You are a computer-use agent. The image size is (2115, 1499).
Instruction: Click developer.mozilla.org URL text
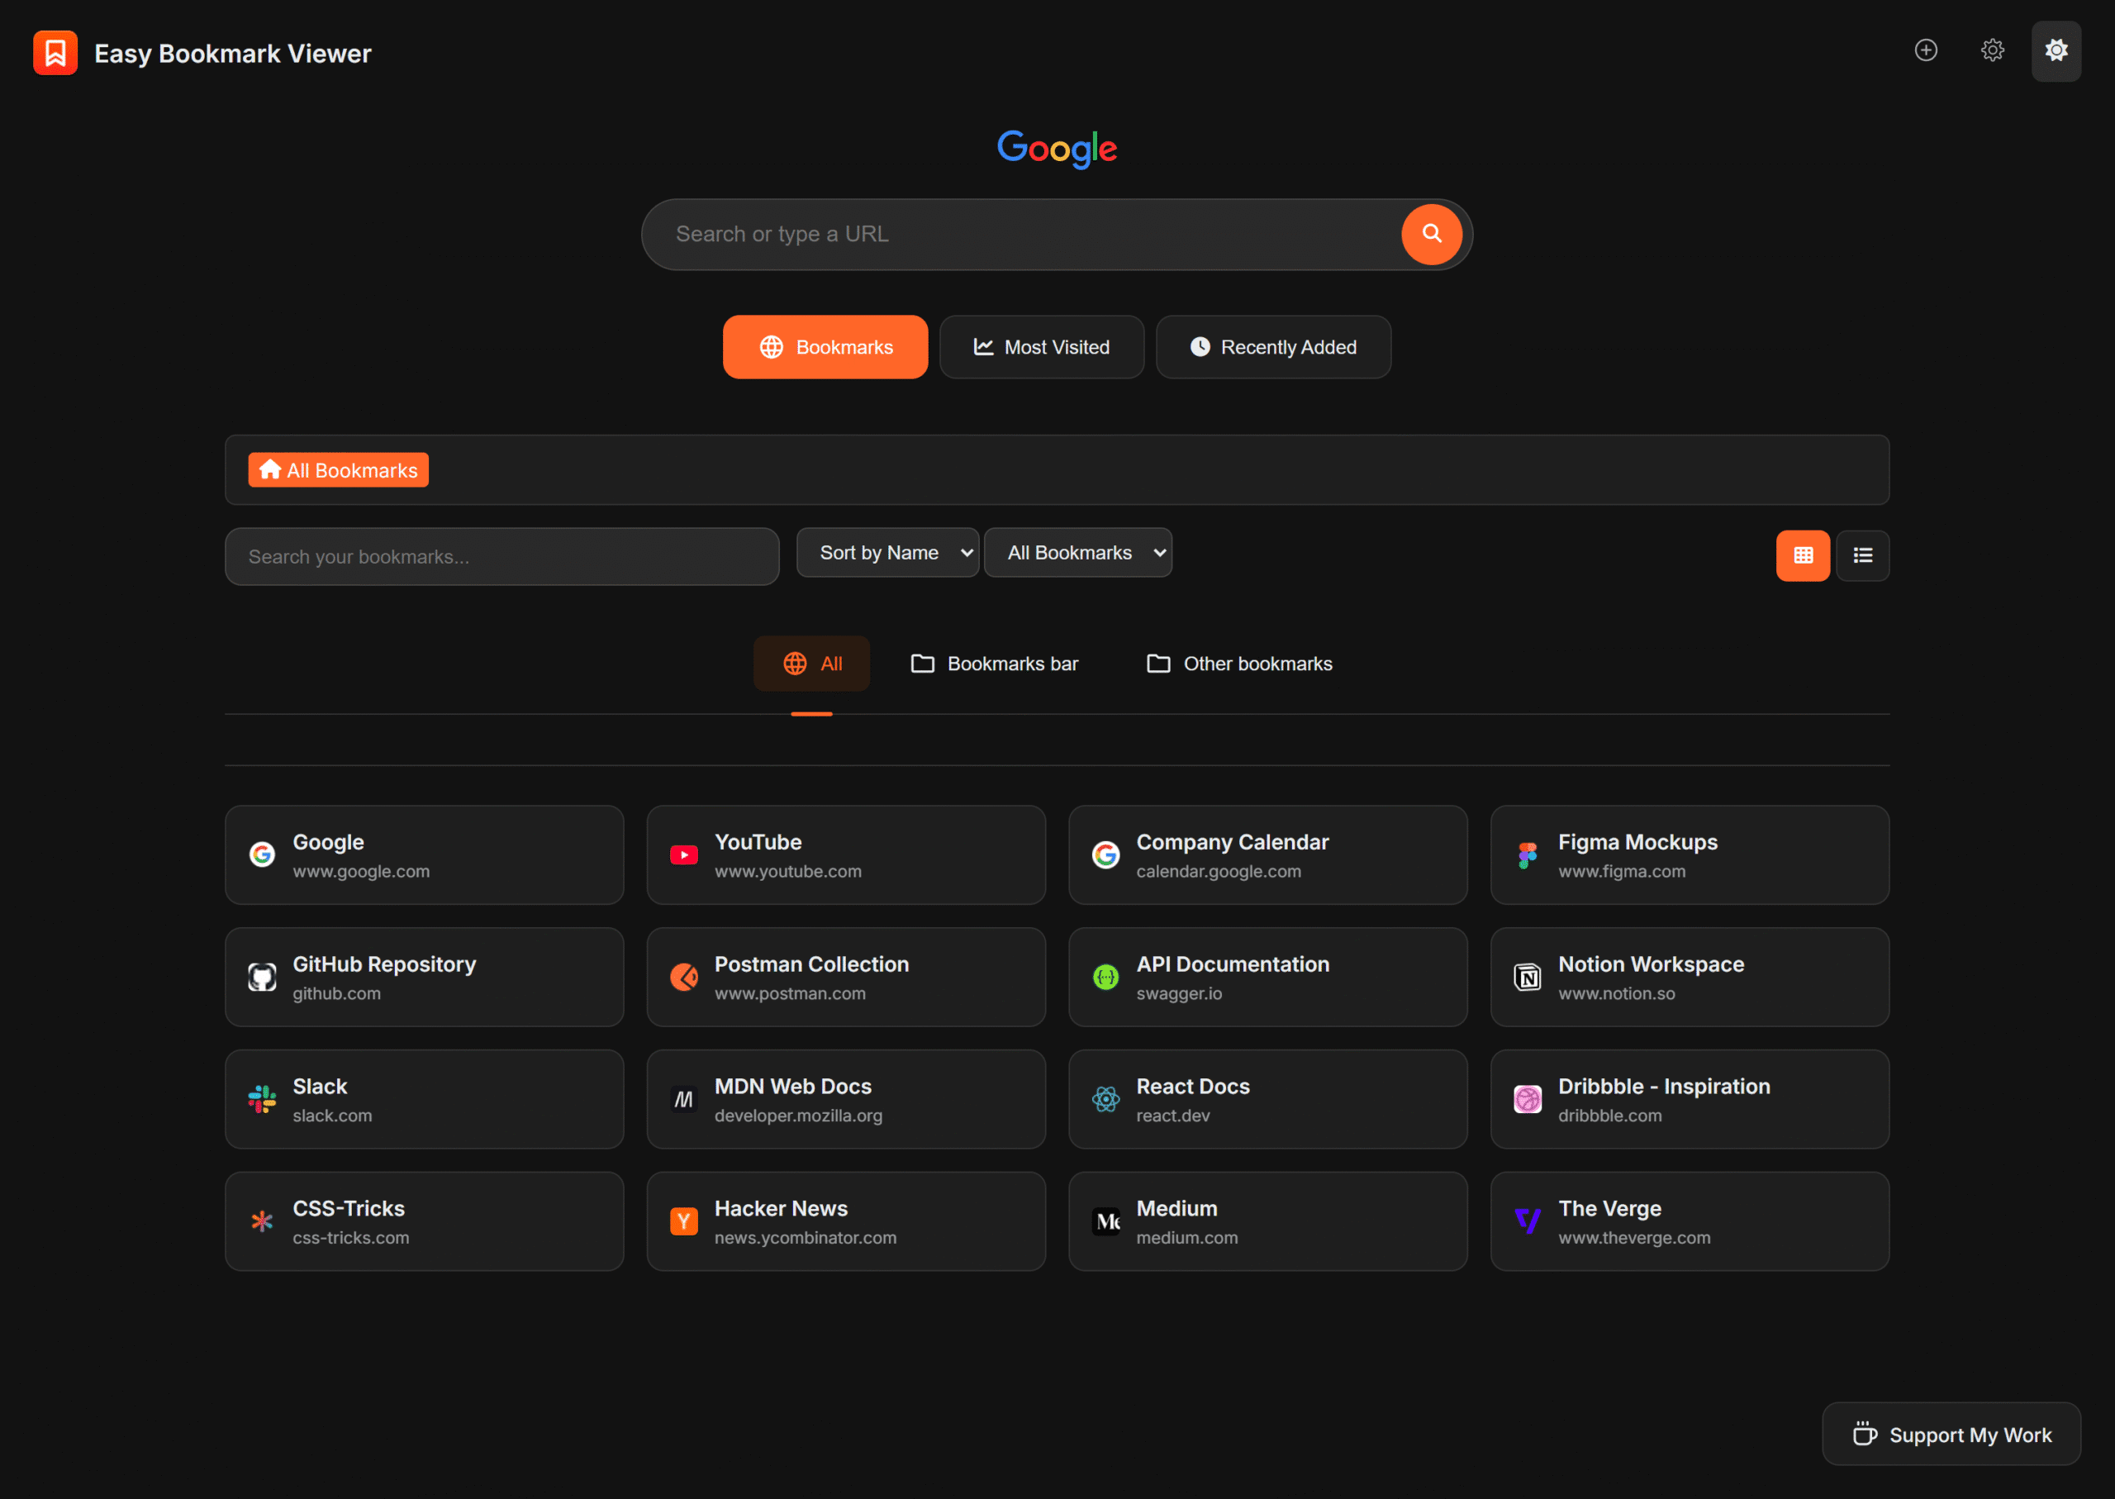click(x=798, y=1115)
